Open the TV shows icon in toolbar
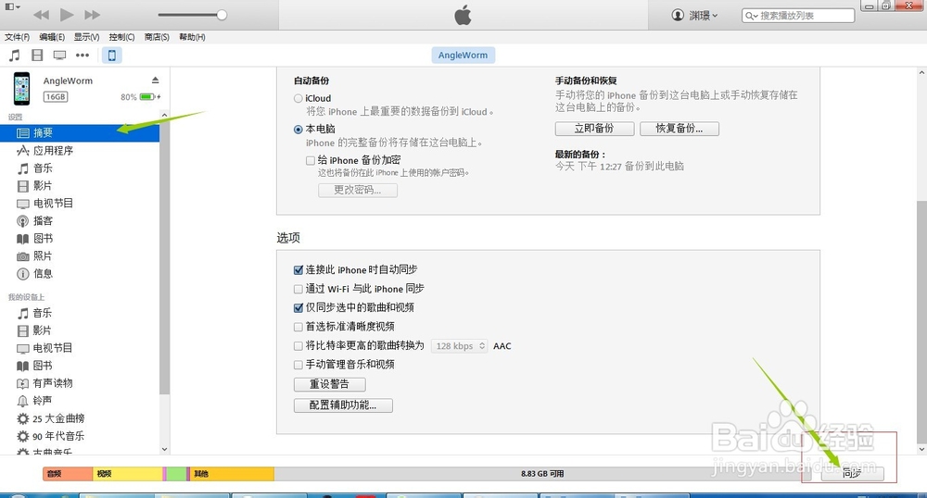 pyautogui.click(x=59, y=56)
